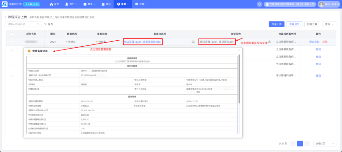Open 测试项目-2024-鉴证报告.pdf file
The width and height of the screenshot is (342, 152).
point(217,42)
